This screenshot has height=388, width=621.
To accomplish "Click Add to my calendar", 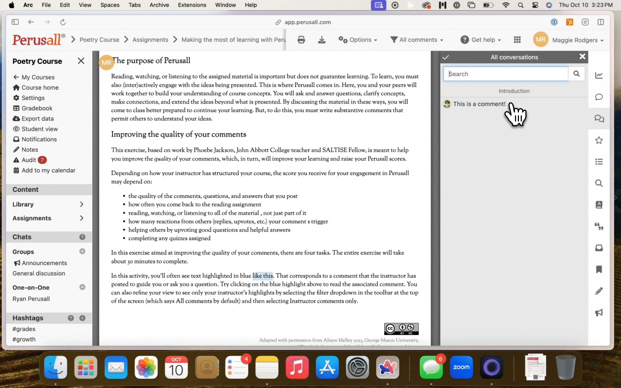I will (44, 170).
